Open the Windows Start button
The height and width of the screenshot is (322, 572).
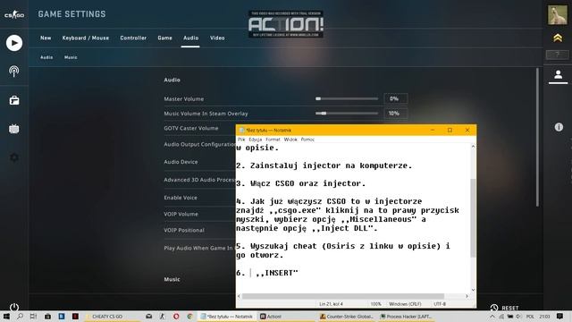coord(6,316)
